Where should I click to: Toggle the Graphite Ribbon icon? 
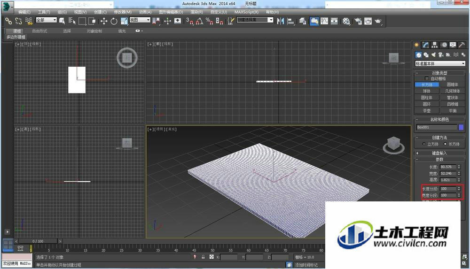(314, 21)
